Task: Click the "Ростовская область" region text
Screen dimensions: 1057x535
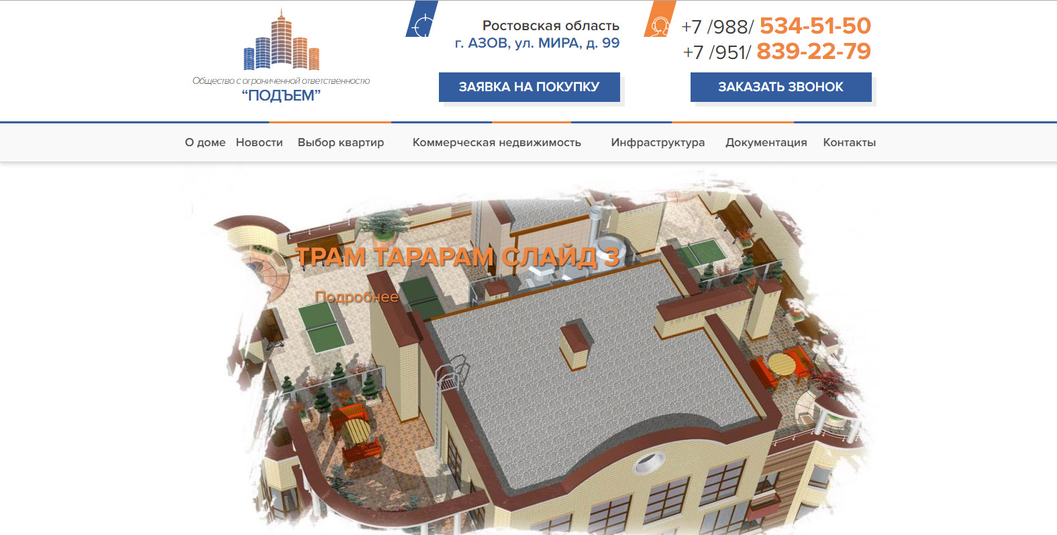Action: (x=550, y=25)
